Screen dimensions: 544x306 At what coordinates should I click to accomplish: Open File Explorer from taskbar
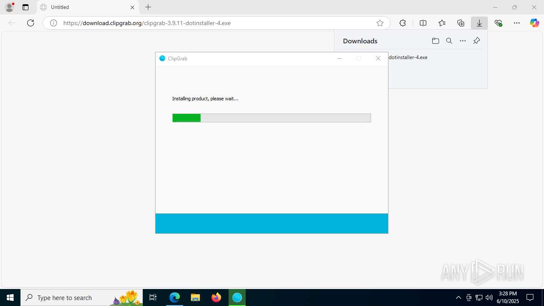coord(195,297)
